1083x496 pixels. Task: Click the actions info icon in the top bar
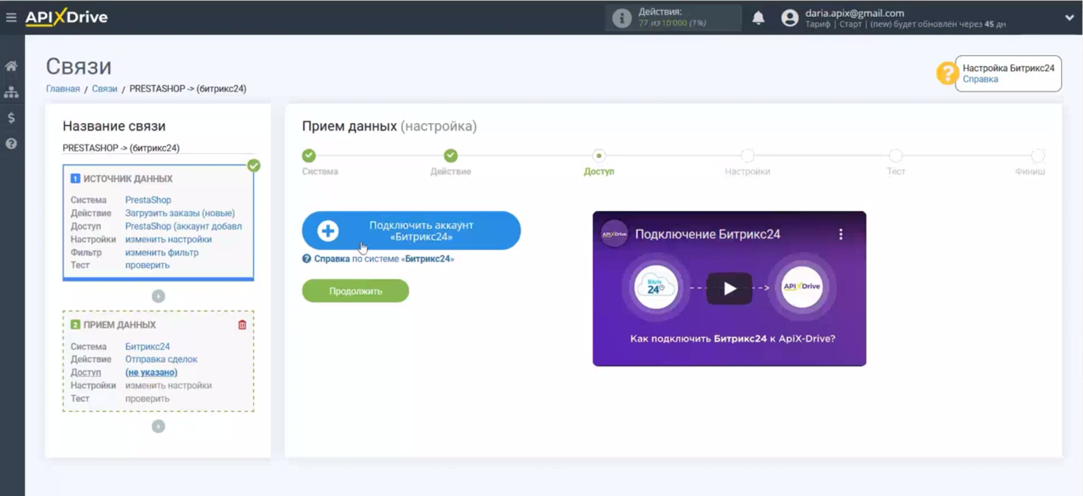[621, 18]
